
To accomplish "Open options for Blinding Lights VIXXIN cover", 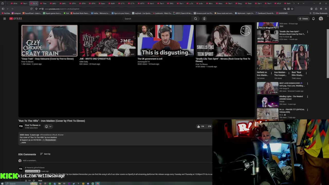I will coord(307,97).
